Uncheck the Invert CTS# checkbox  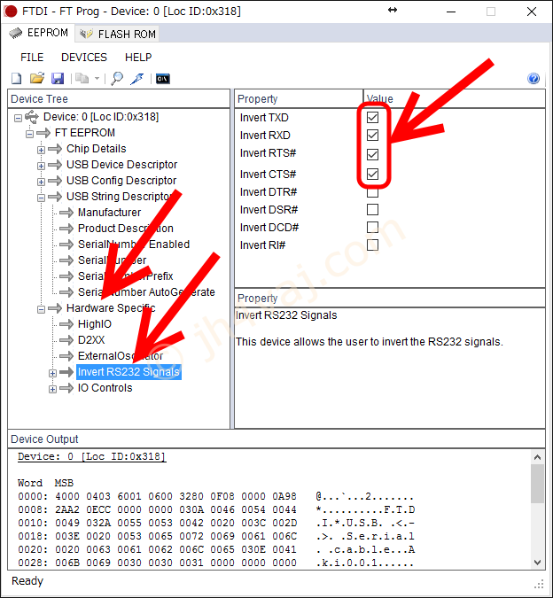[372, 174]
